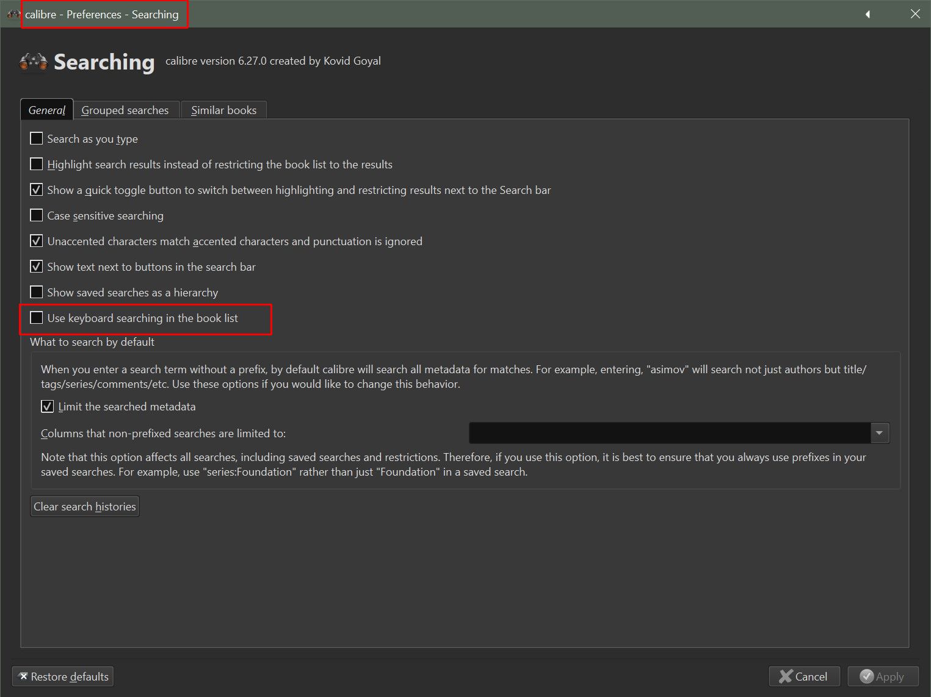The height and width of the screenshot is (697, 931).
Task: Uncheck Show text next to buttons option
Action: (37, 267)
